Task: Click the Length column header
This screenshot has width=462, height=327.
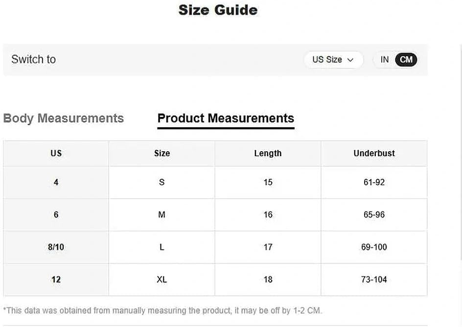Action: point(268,154)
